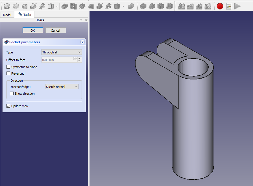Open the Direction/edge Sketch normal dropdown

(62, 87)
